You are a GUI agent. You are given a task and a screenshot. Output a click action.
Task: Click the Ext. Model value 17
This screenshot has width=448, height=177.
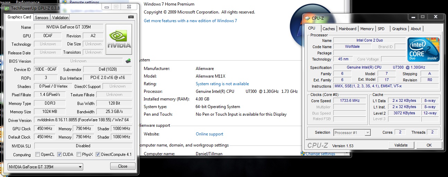[x=386, y=80]
